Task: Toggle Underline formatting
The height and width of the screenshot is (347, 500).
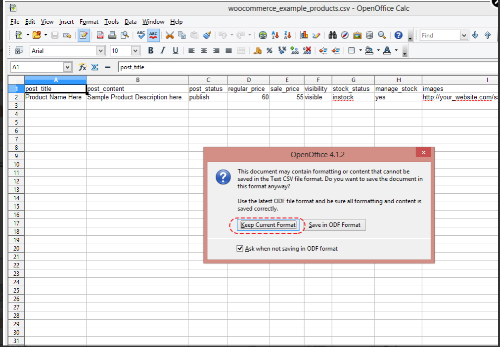Action: [x=176, y=50]
